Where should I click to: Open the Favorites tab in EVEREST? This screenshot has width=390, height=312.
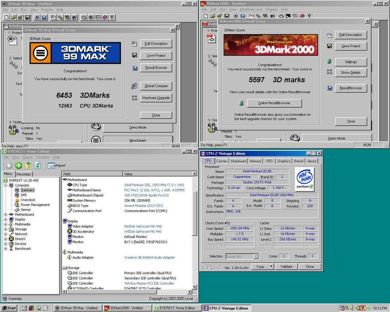pos(24,174)
